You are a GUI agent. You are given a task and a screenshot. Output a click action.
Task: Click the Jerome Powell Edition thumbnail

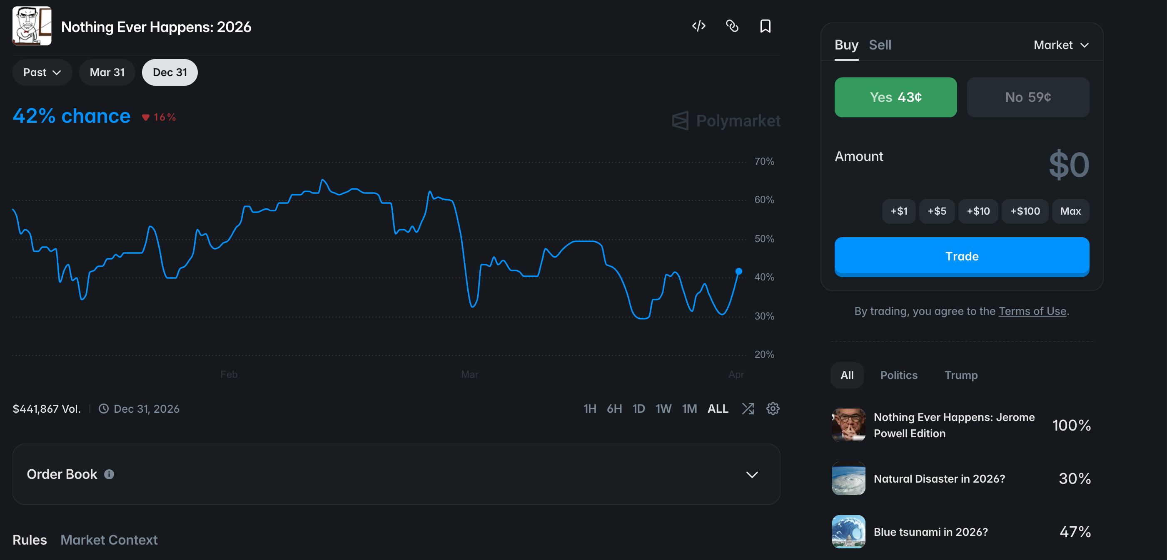coord(848,425)
